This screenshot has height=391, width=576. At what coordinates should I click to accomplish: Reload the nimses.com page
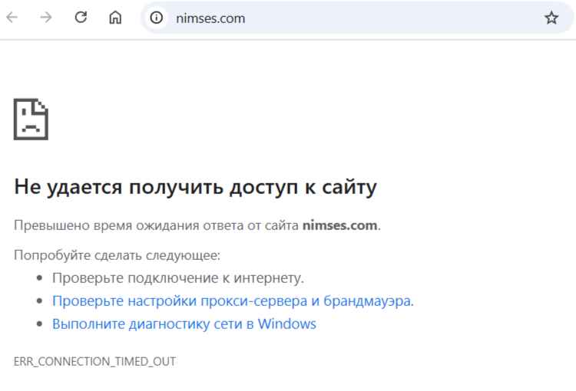[81, 17]
